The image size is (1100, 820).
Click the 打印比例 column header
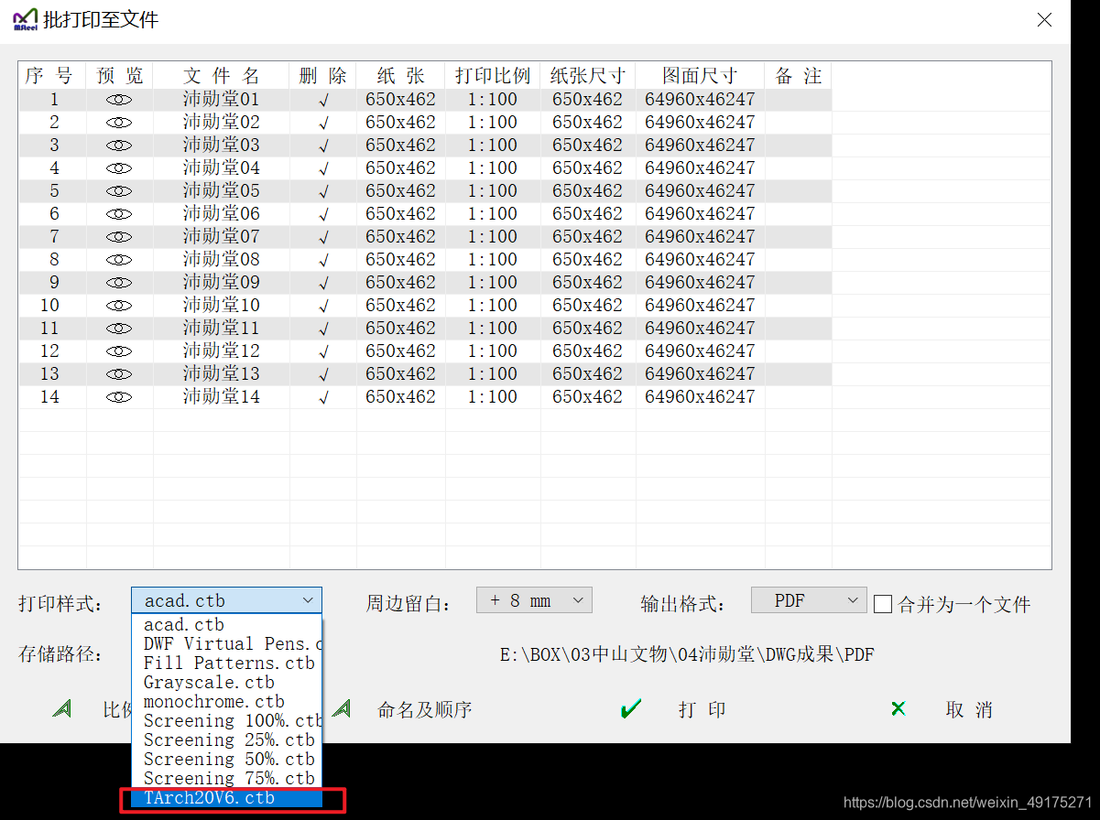tap(493, 76)
